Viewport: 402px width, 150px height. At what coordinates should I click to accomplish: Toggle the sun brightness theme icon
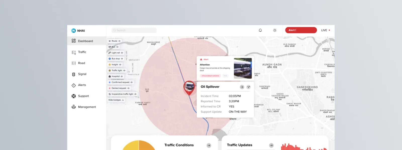(x=275, y=30)
